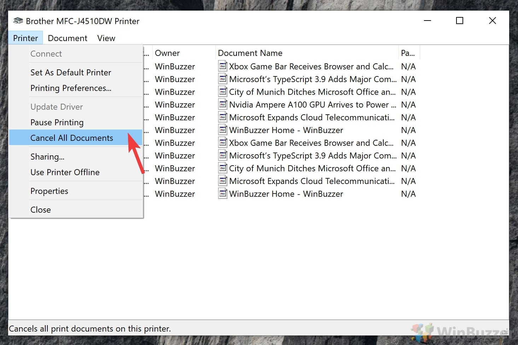
Task: Toggle Use Printer Offline
Action: (x=76, y=172)
